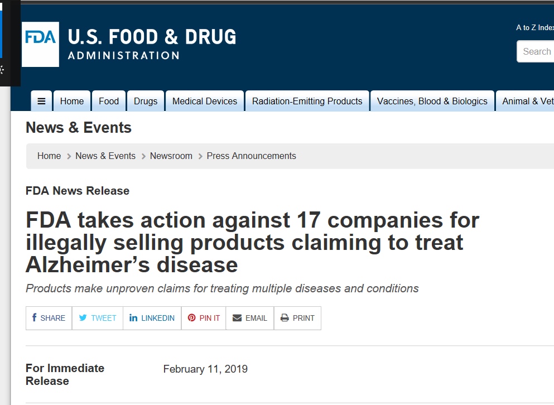Viewport: 554px width, 405px height.
Task: Open the Newsroom breadcrumb link
Action: tap(171, 156)
